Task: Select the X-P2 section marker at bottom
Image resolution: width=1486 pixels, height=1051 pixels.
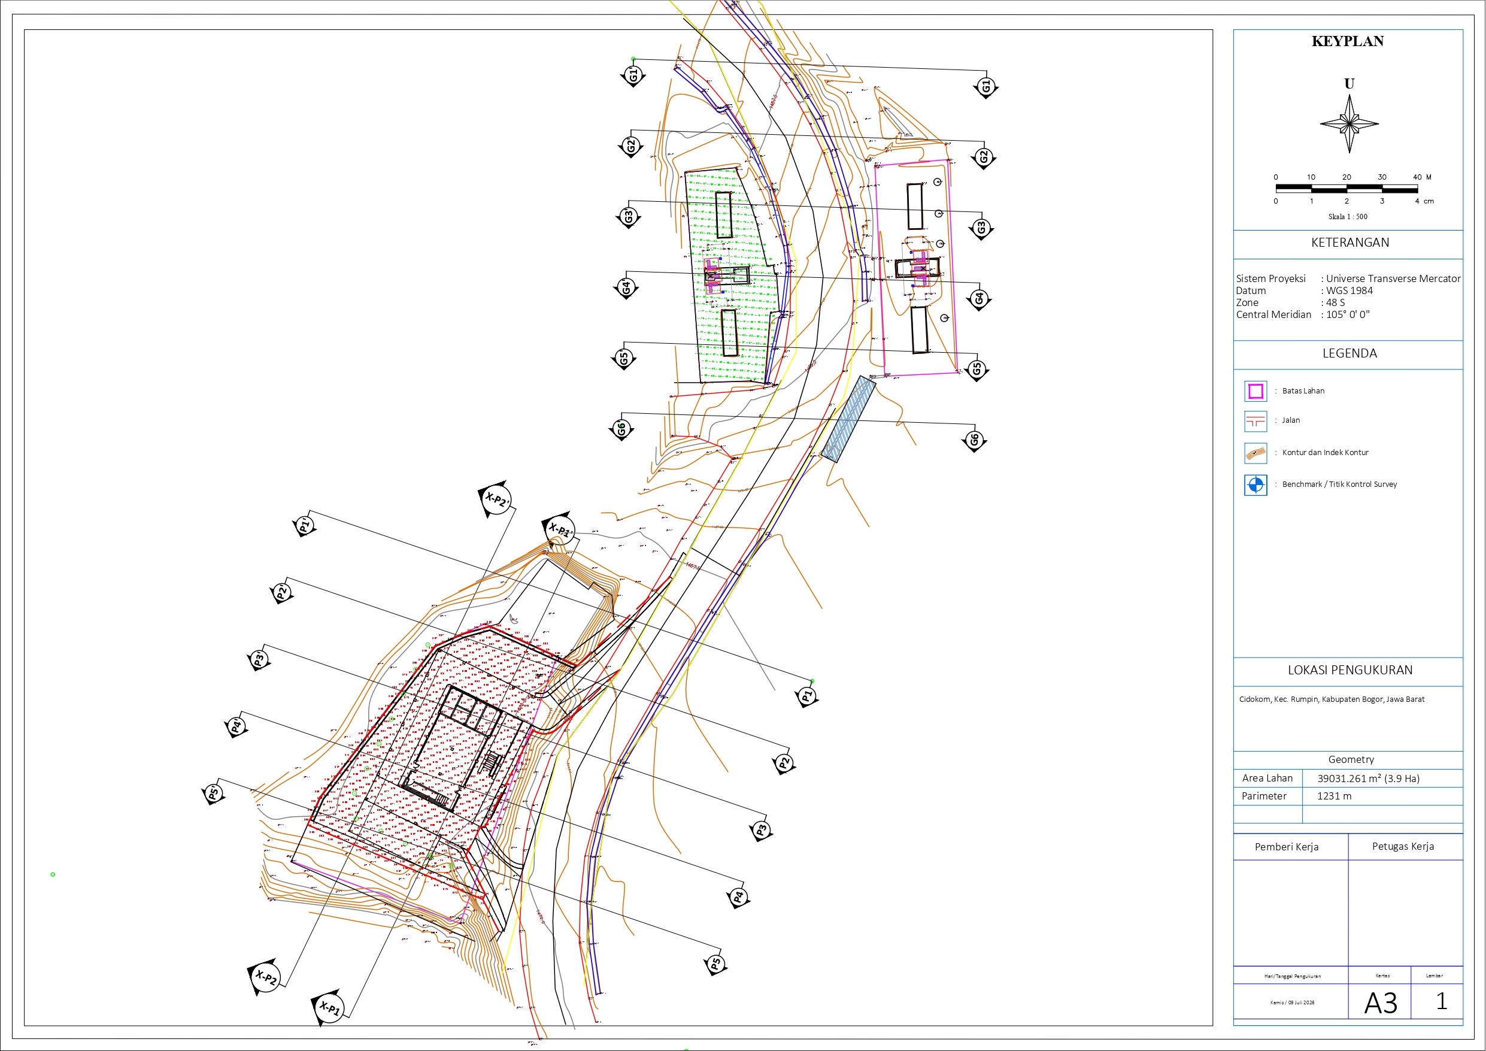Action: tap(265, 977)
